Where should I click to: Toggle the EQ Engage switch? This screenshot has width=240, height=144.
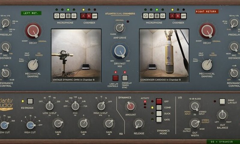pyautogui.click(x=30, y=101)
